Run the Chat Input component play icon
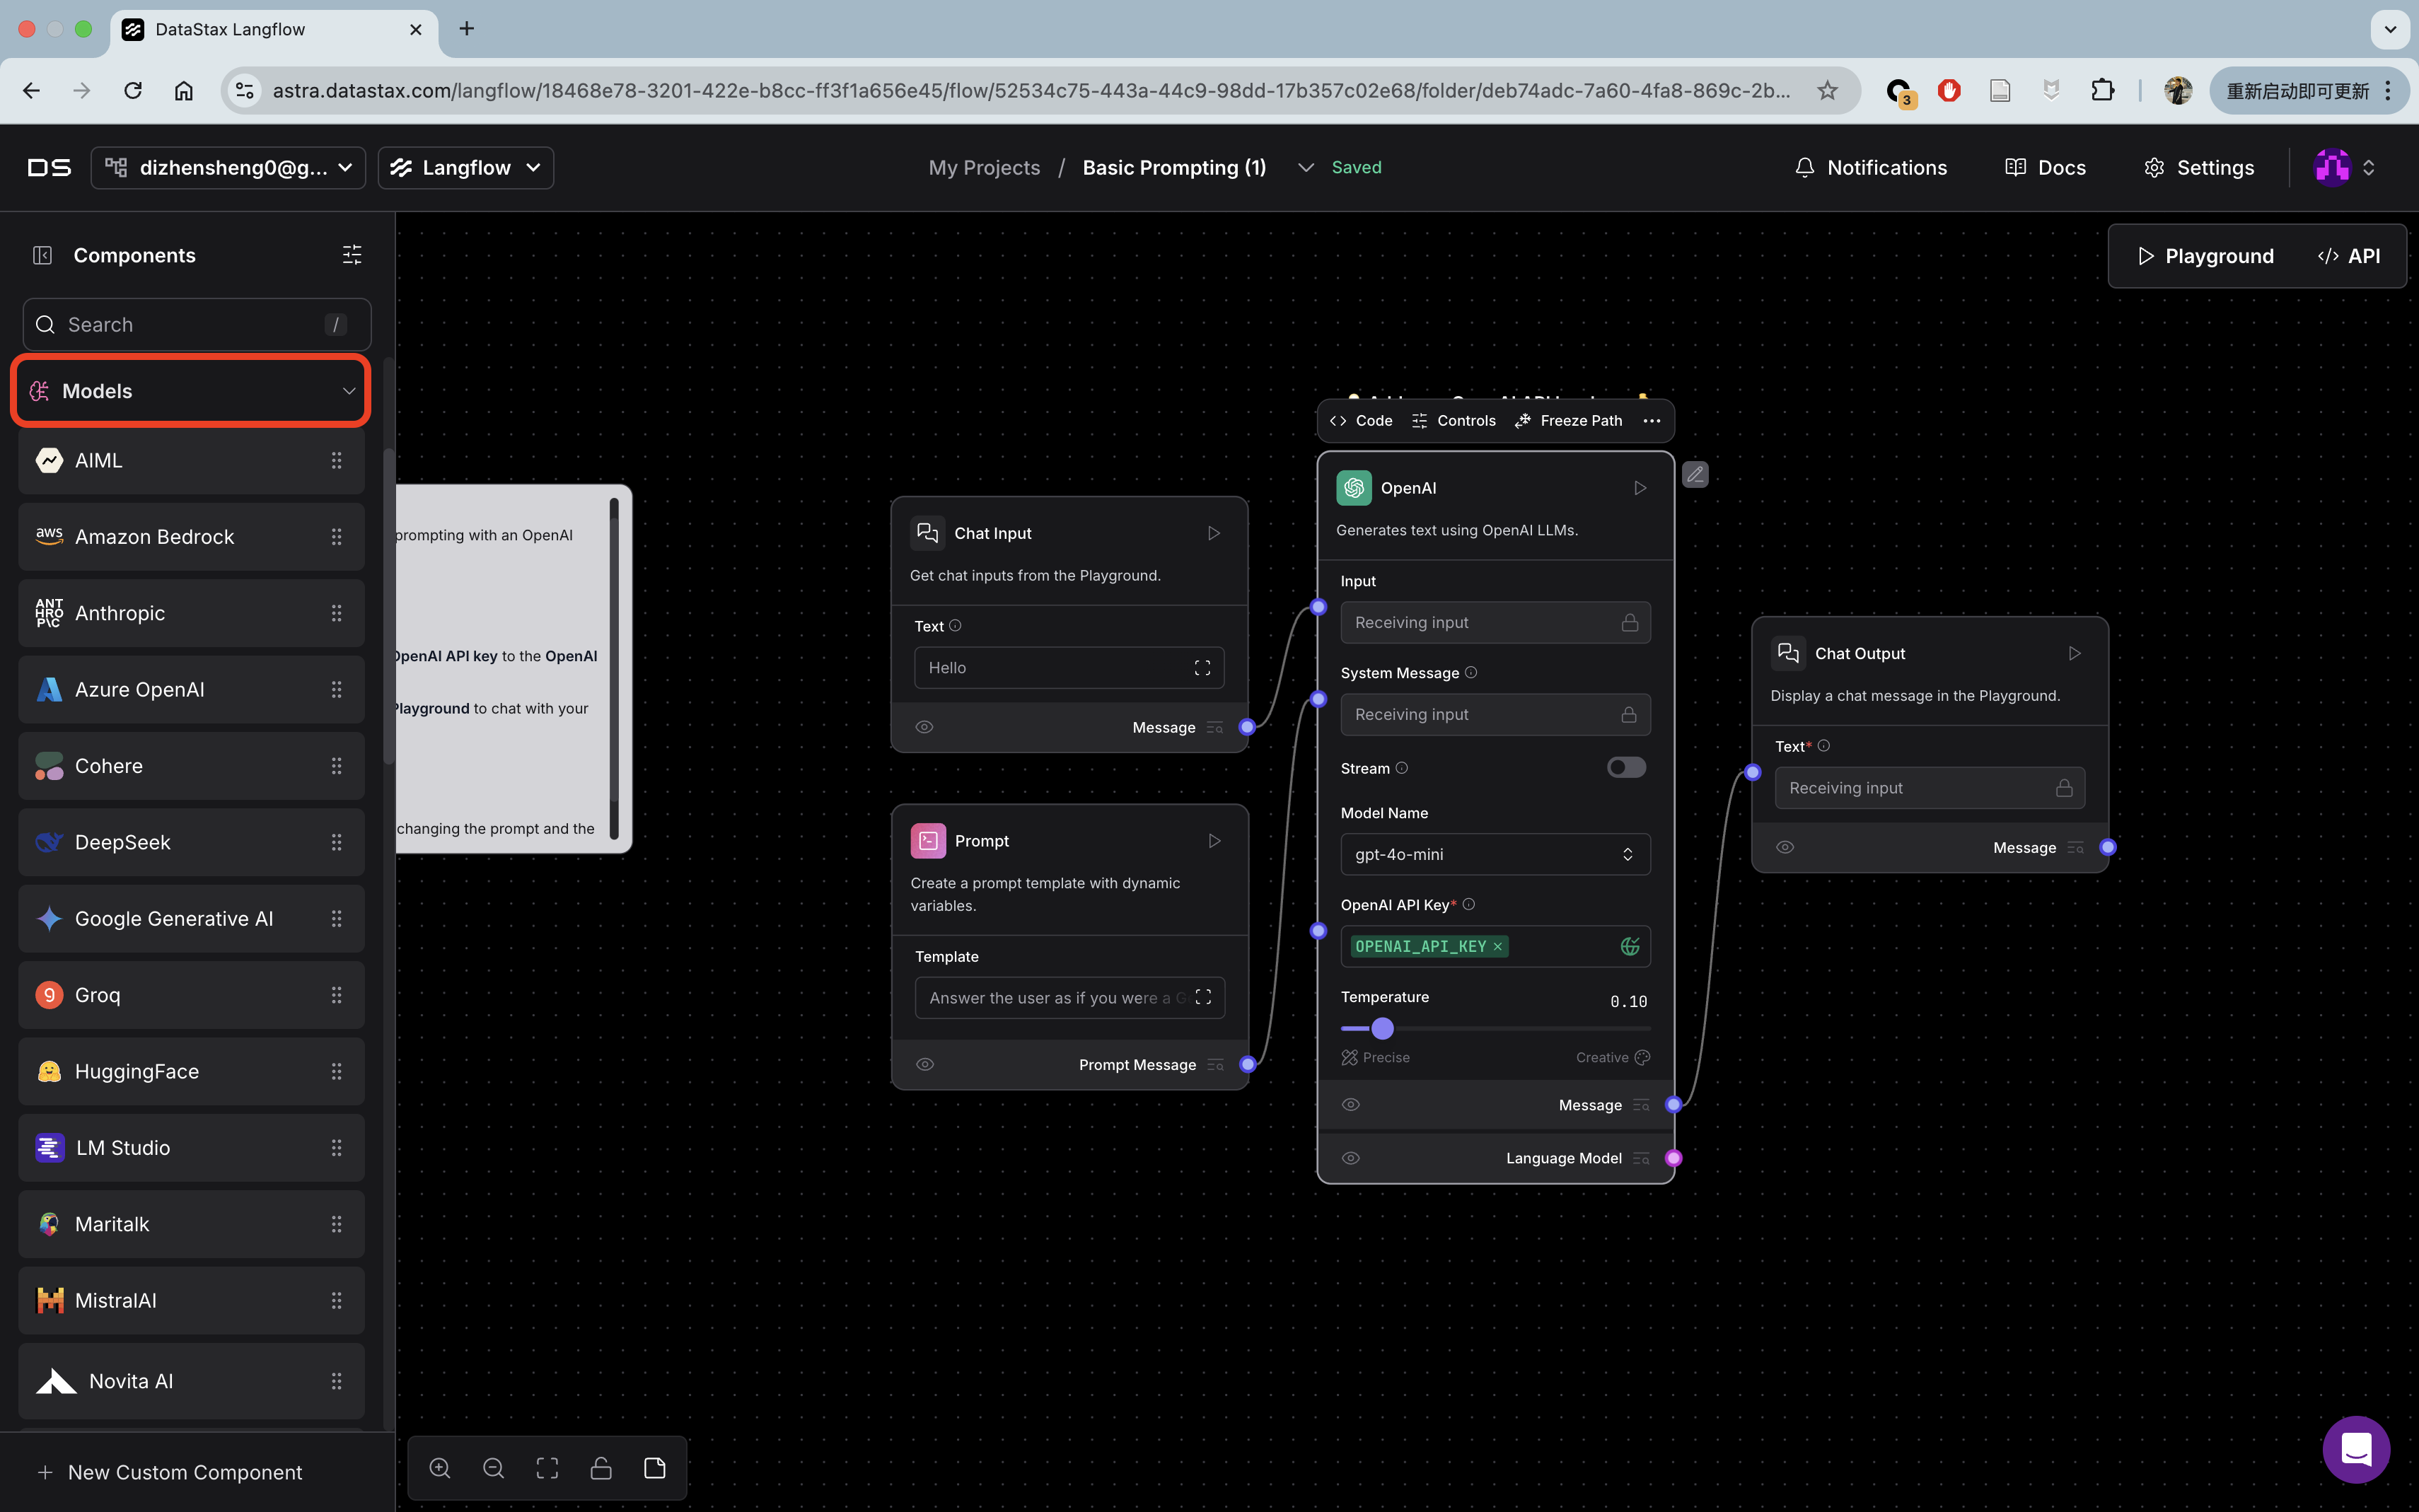This screenshot has width=2419, height=1512. pos(1214,533)
